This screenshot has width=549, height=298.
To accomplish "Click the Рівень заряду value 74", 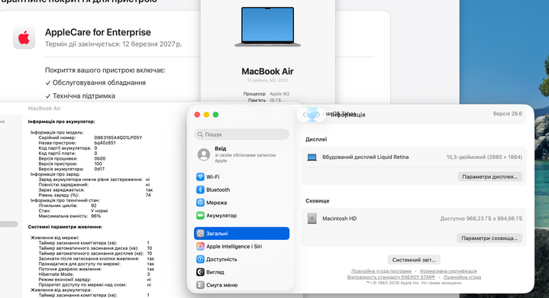I will (x=148, y=195).
